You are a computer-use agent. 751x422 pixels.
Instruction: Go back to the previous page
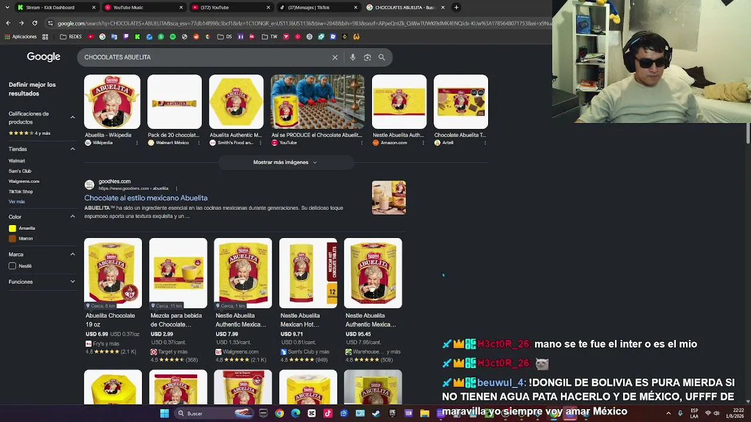coord(8,23)
